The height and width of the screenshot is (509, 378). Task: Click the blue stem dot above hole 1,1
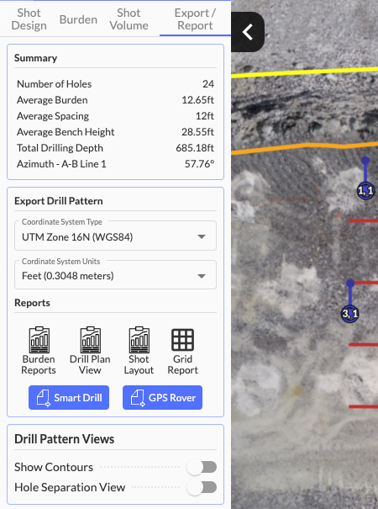click(x=365, y=160)
